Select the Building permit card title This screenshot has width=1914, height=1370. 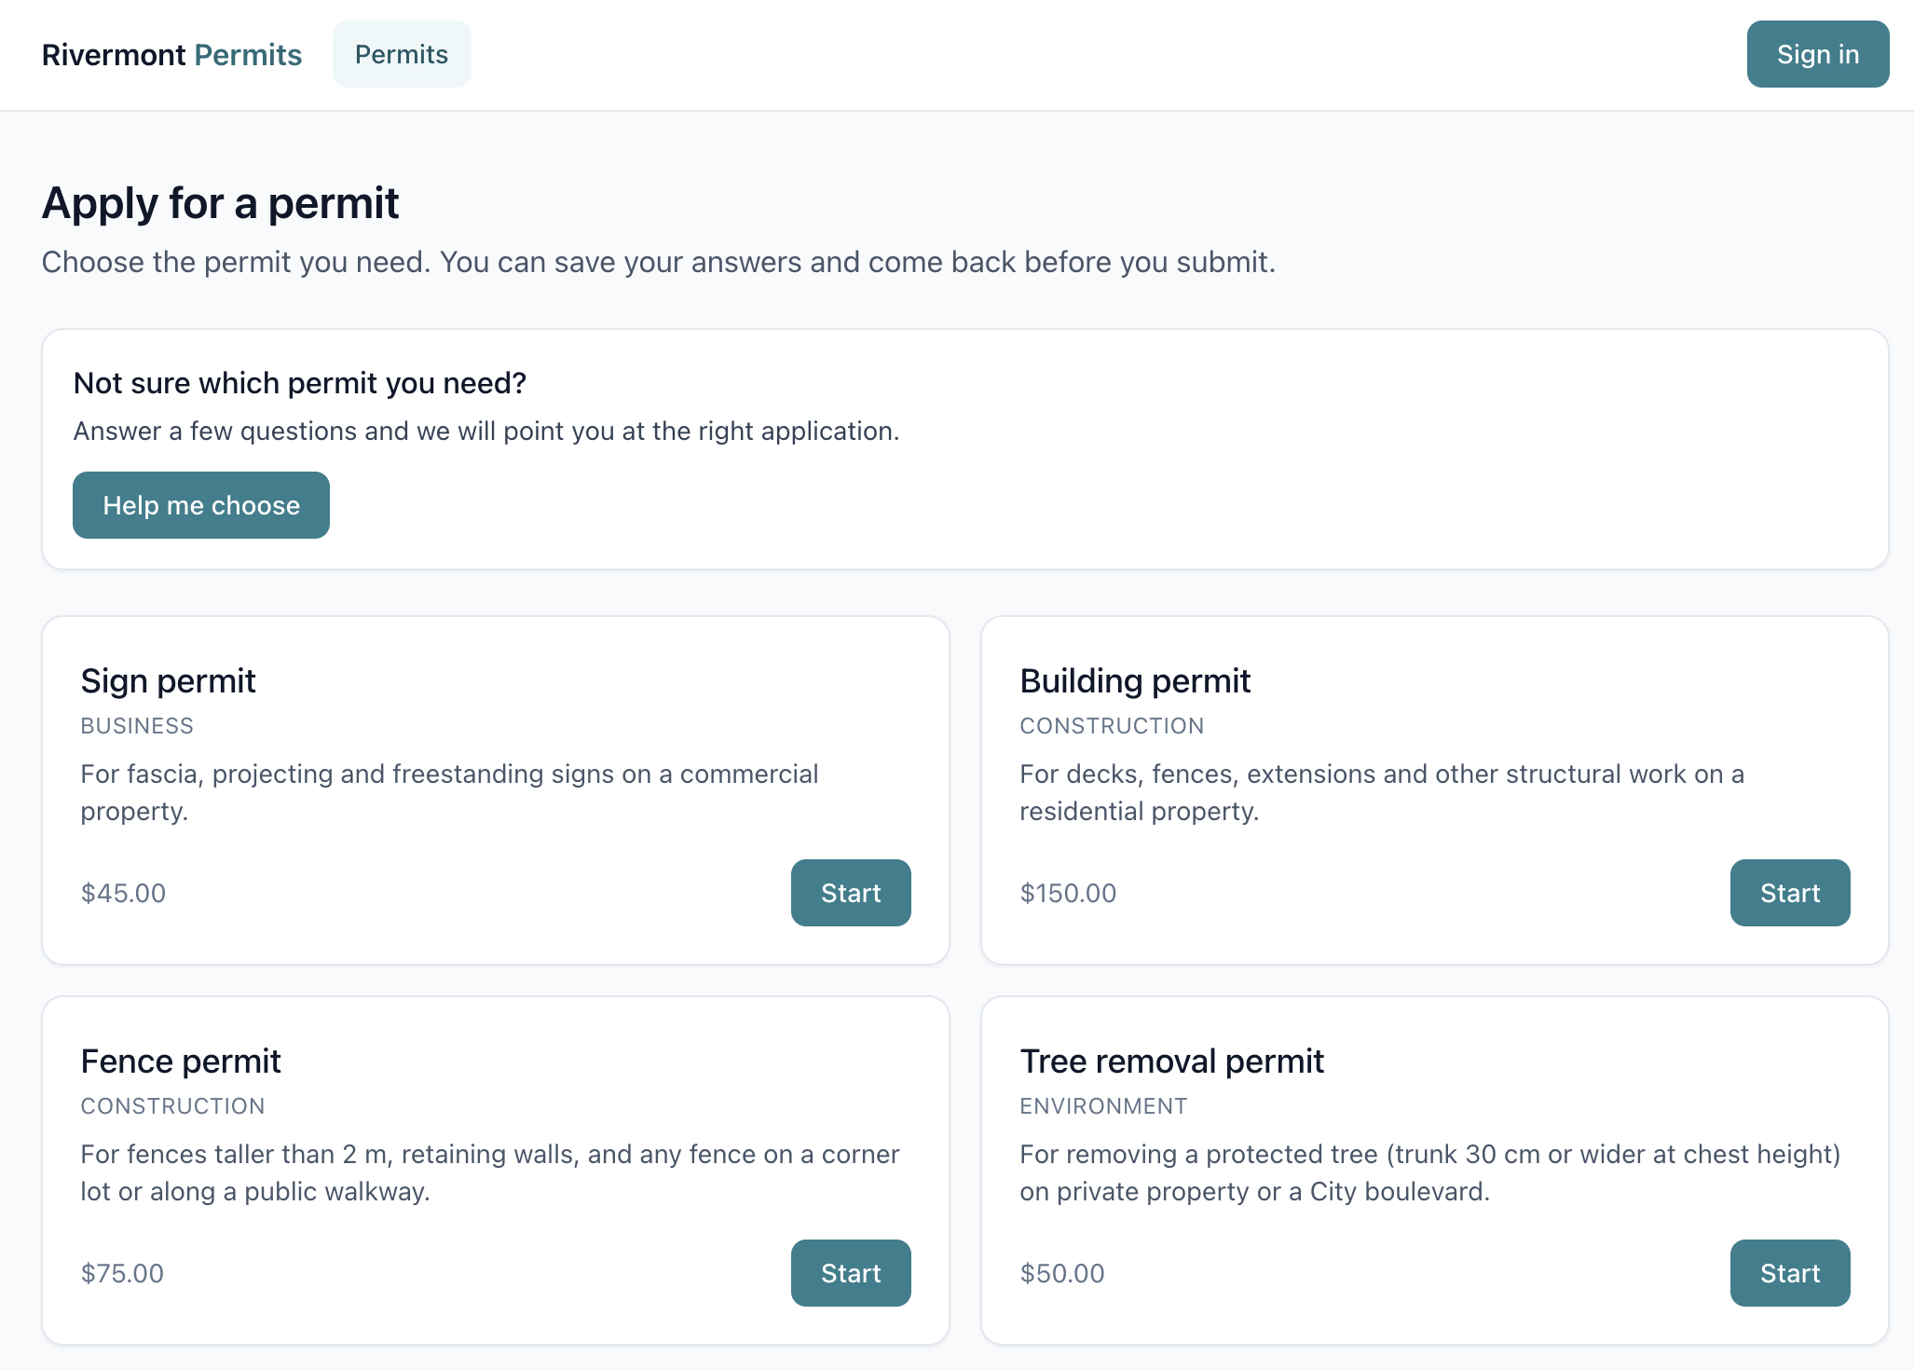point(1135,681)
